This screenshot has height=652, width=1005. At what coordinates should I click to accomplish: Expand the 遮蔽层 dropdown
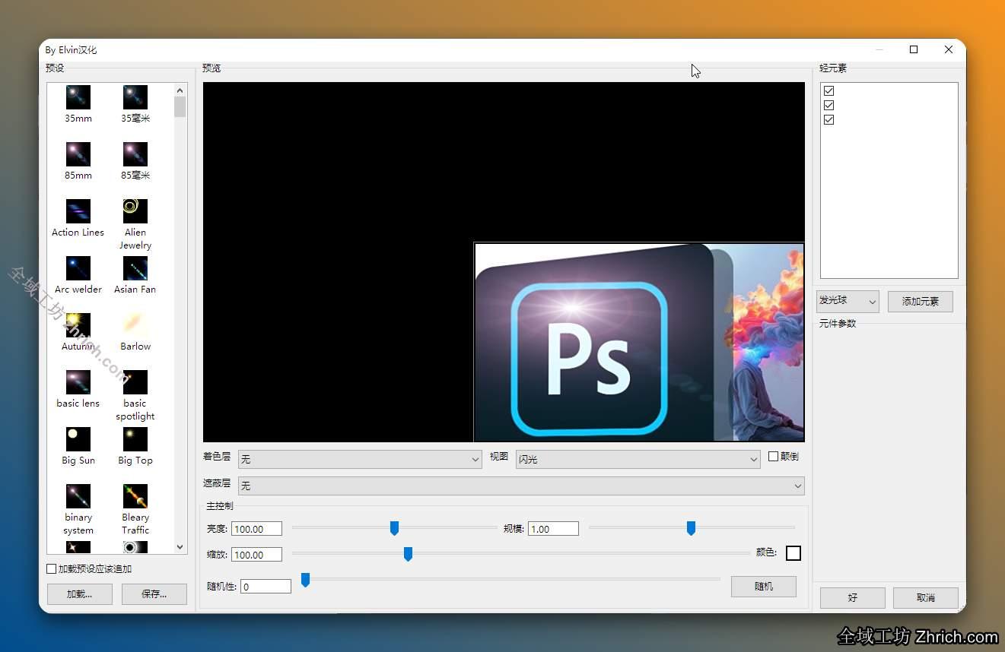coord(521,486)
